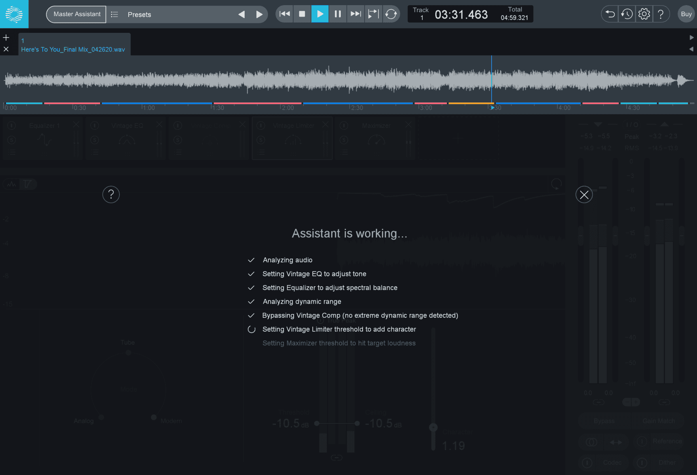
Task: Click the playhead marker on the timeline
Action: point(492,108)
